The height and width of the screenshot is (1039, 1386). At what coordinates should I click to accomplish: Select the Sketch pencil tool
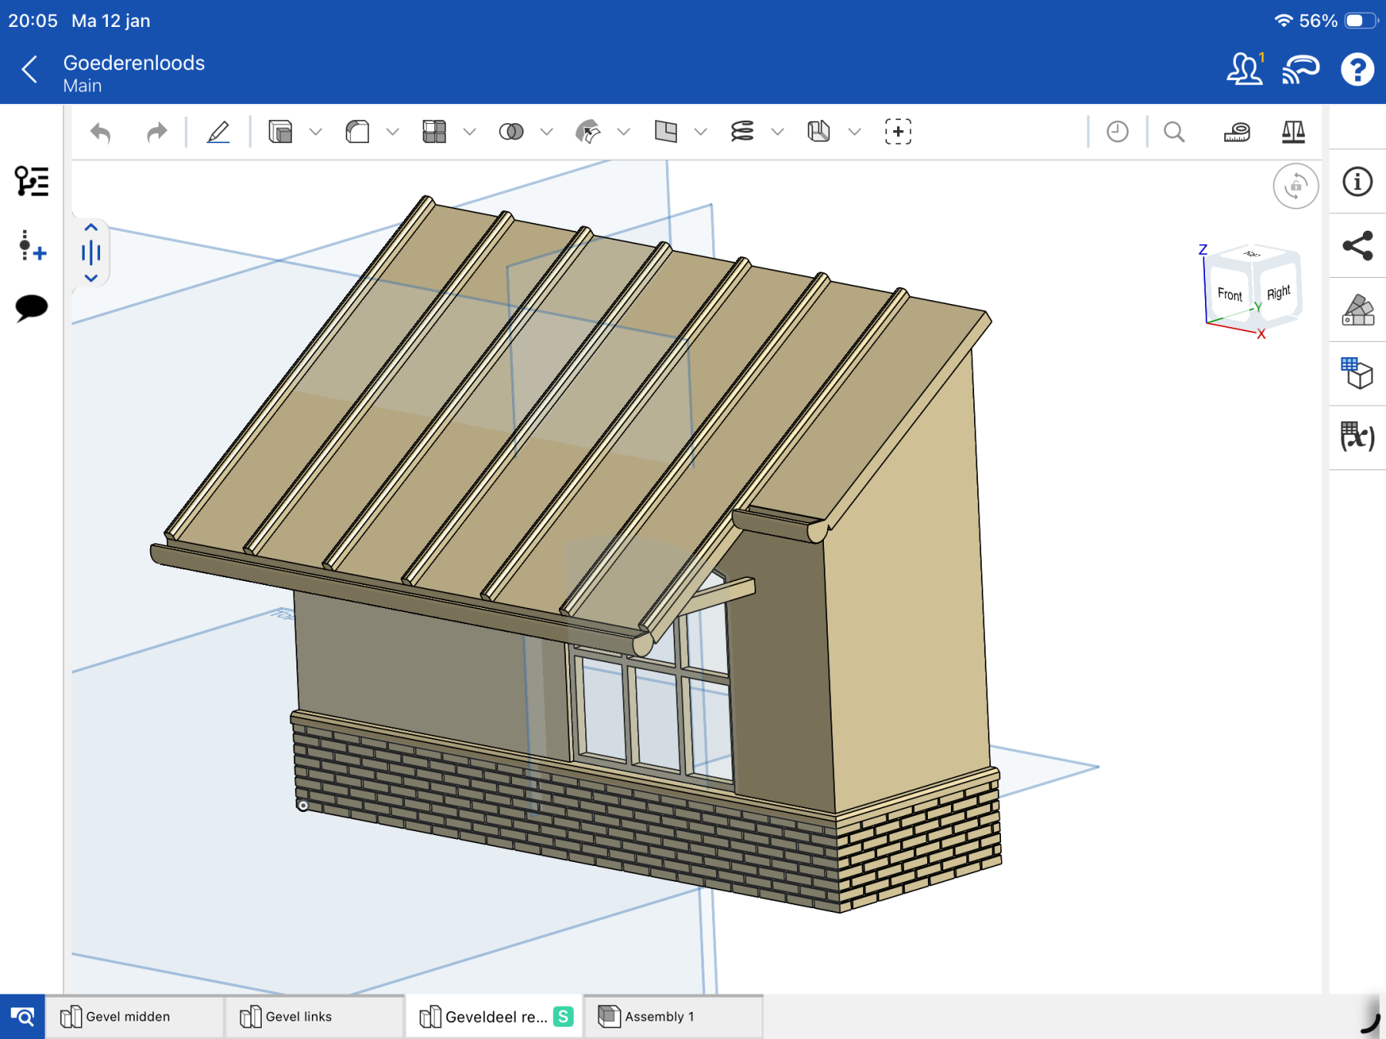pos(219,132)
